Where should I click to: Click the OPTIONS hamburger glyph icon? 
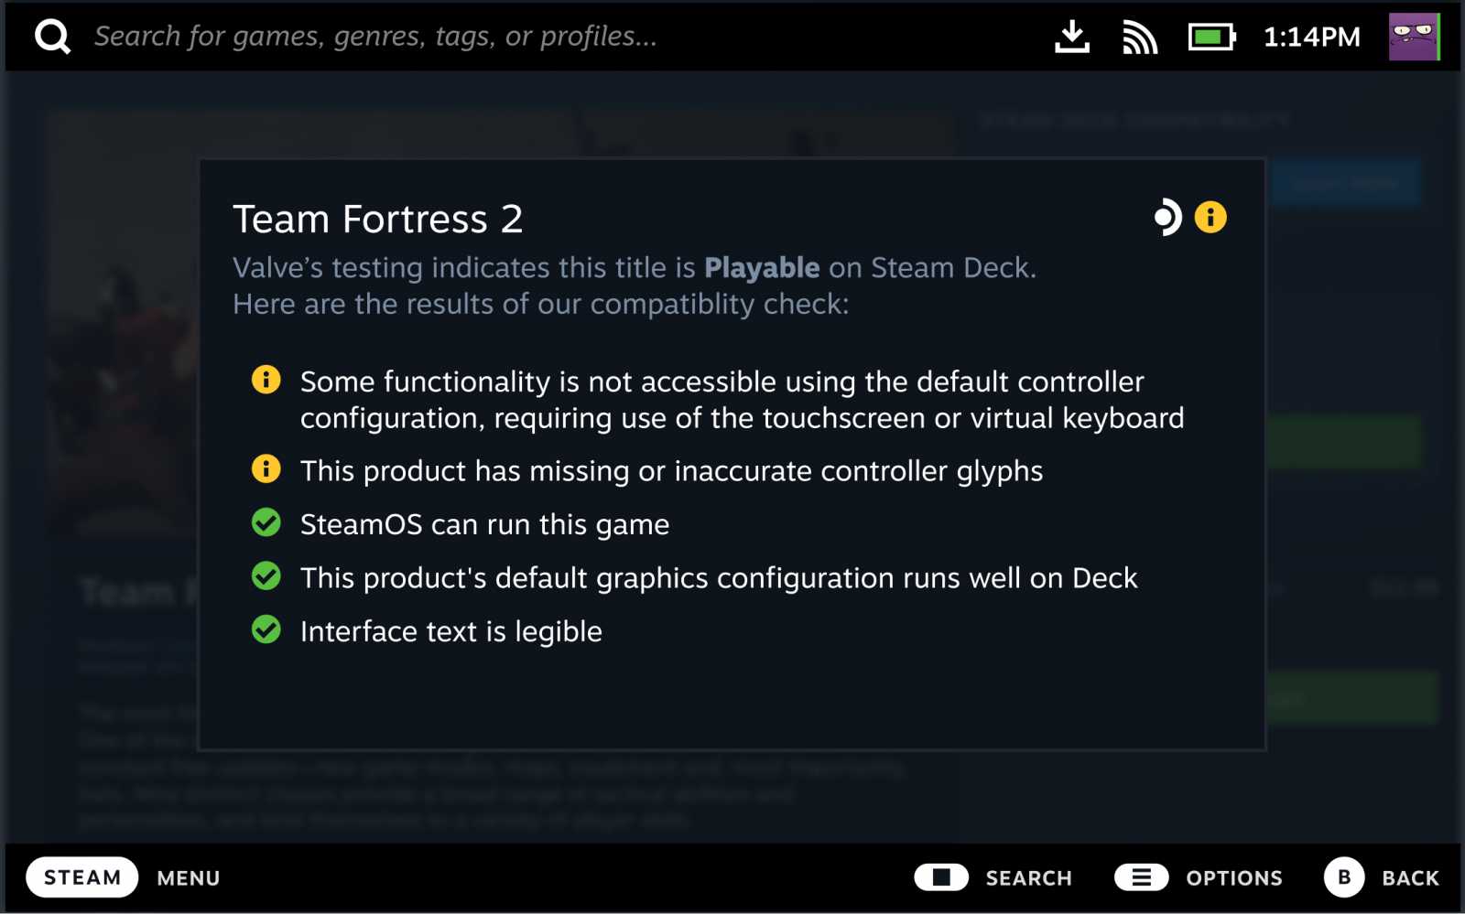point(1142,877)
